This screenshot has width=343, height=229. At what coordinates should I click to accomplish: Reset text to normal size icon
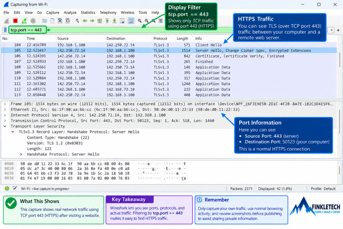point(153,21)
